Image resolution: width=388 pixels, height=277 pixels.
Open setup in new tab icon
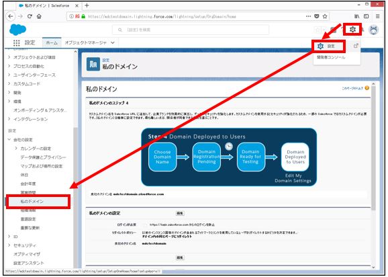[356, 46]
